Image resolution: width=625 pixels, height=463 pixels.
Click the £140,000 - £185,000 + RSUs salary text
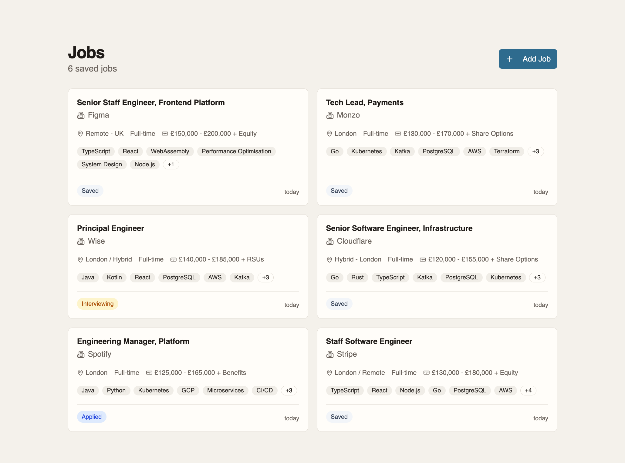tap(221, 260)
